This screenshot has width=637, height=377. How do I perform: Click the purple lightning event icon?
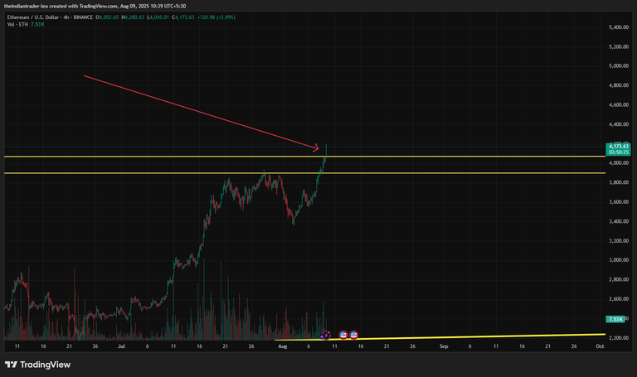[325, 336]
